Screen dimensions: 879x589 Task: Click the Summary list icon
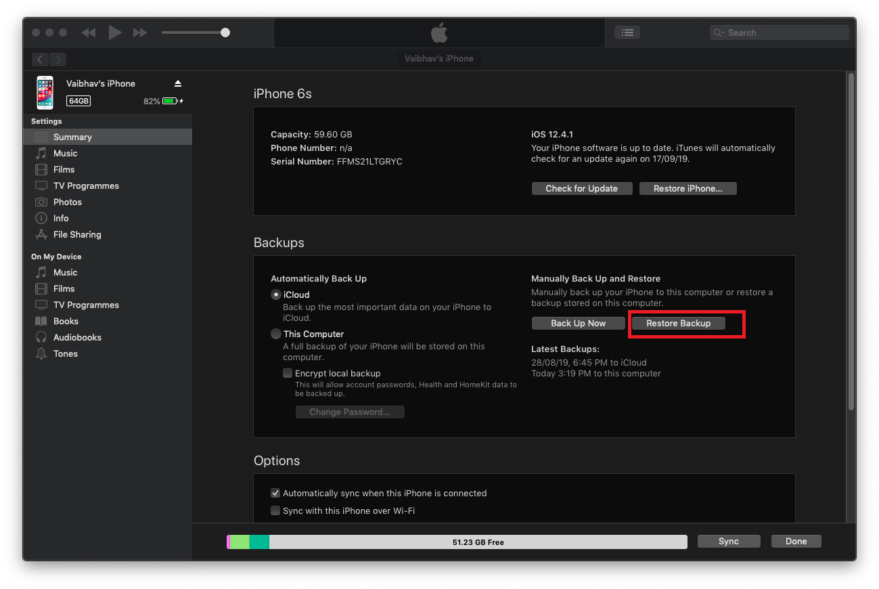41,137
